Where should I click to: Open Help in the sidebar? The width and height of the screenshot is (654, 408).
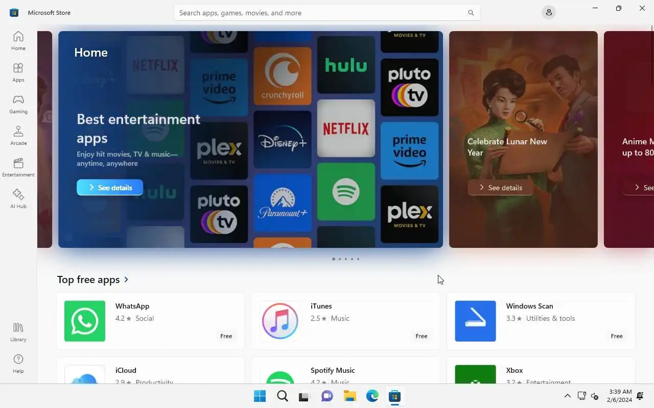pos(18,364)
